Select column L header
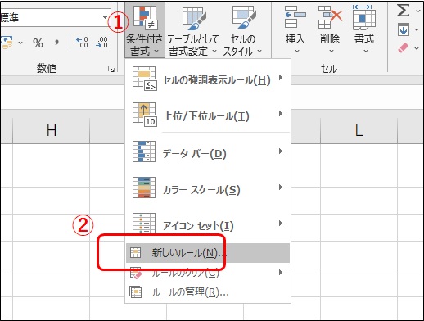The image size is (424, 321). point(359,130)
